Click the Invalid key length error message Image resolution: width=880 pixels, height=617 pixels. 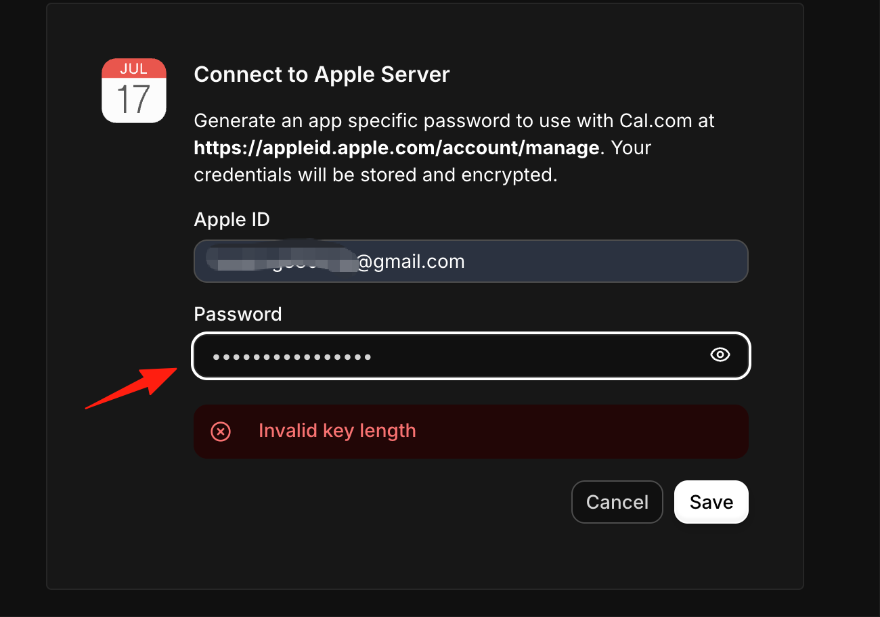click(x=337, y=431)
